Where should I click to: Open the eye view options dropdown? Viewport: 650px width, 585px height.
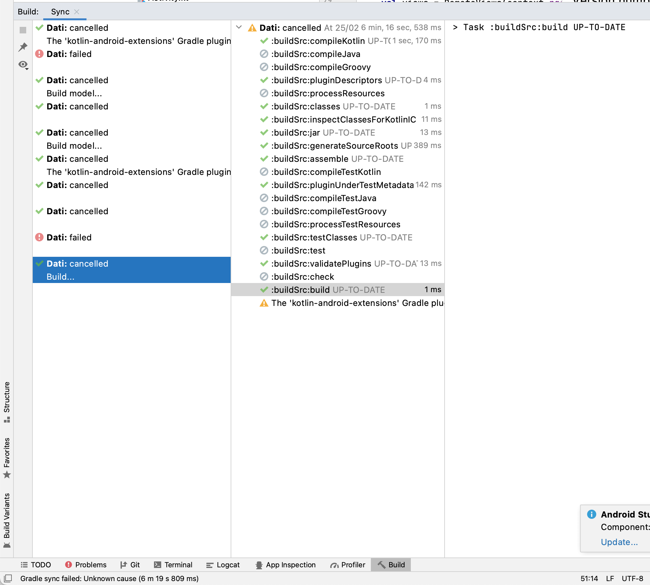point(23,65)
